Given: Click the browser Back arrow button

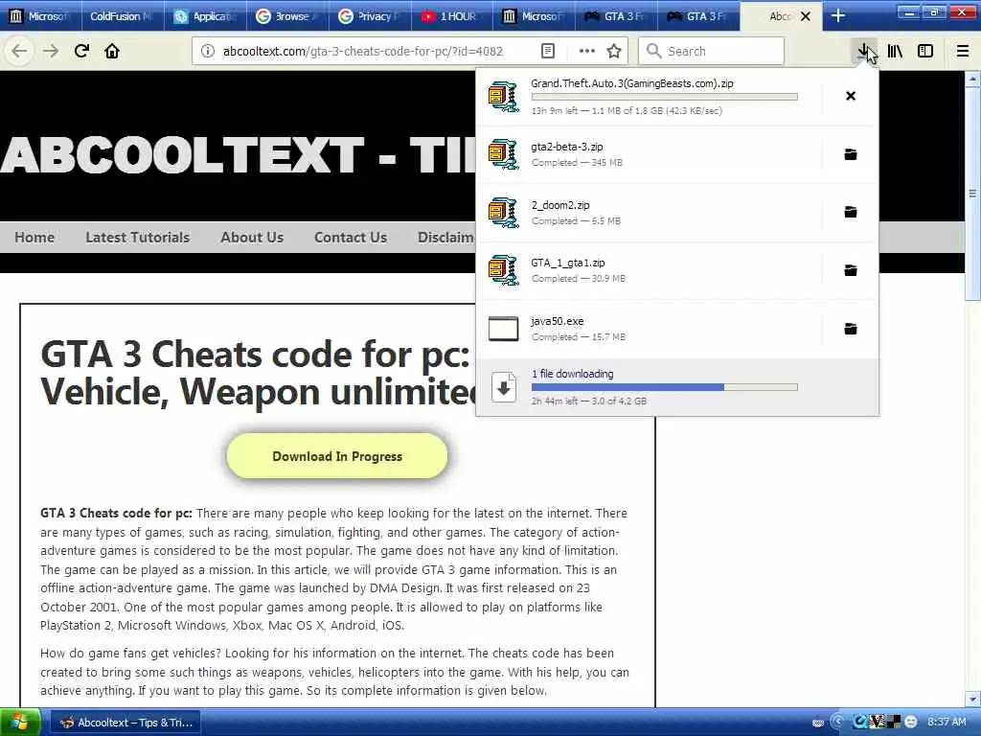Looking at the screenshot, I should [x=19, y=51].
